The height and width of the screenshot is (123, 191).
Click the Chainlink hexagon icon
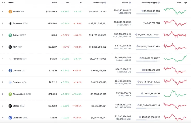10,118
